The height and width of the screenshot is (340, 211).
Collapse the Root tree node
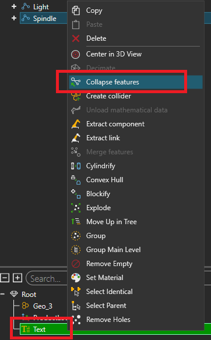2,294
